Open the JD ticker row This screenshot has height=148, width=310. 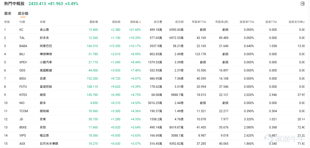pos(154,119)
